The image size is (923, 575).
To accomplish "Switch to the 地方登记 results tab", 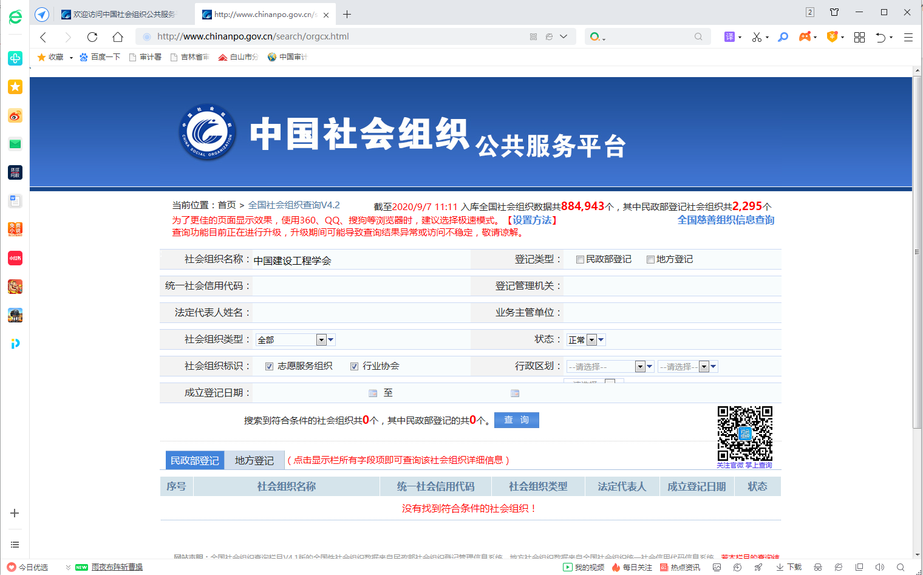I will [x=254, y=461].
